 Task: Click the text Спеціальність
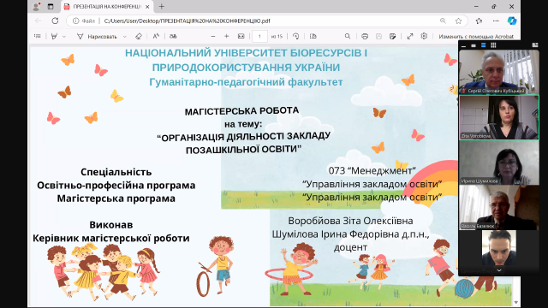[116, 172]
